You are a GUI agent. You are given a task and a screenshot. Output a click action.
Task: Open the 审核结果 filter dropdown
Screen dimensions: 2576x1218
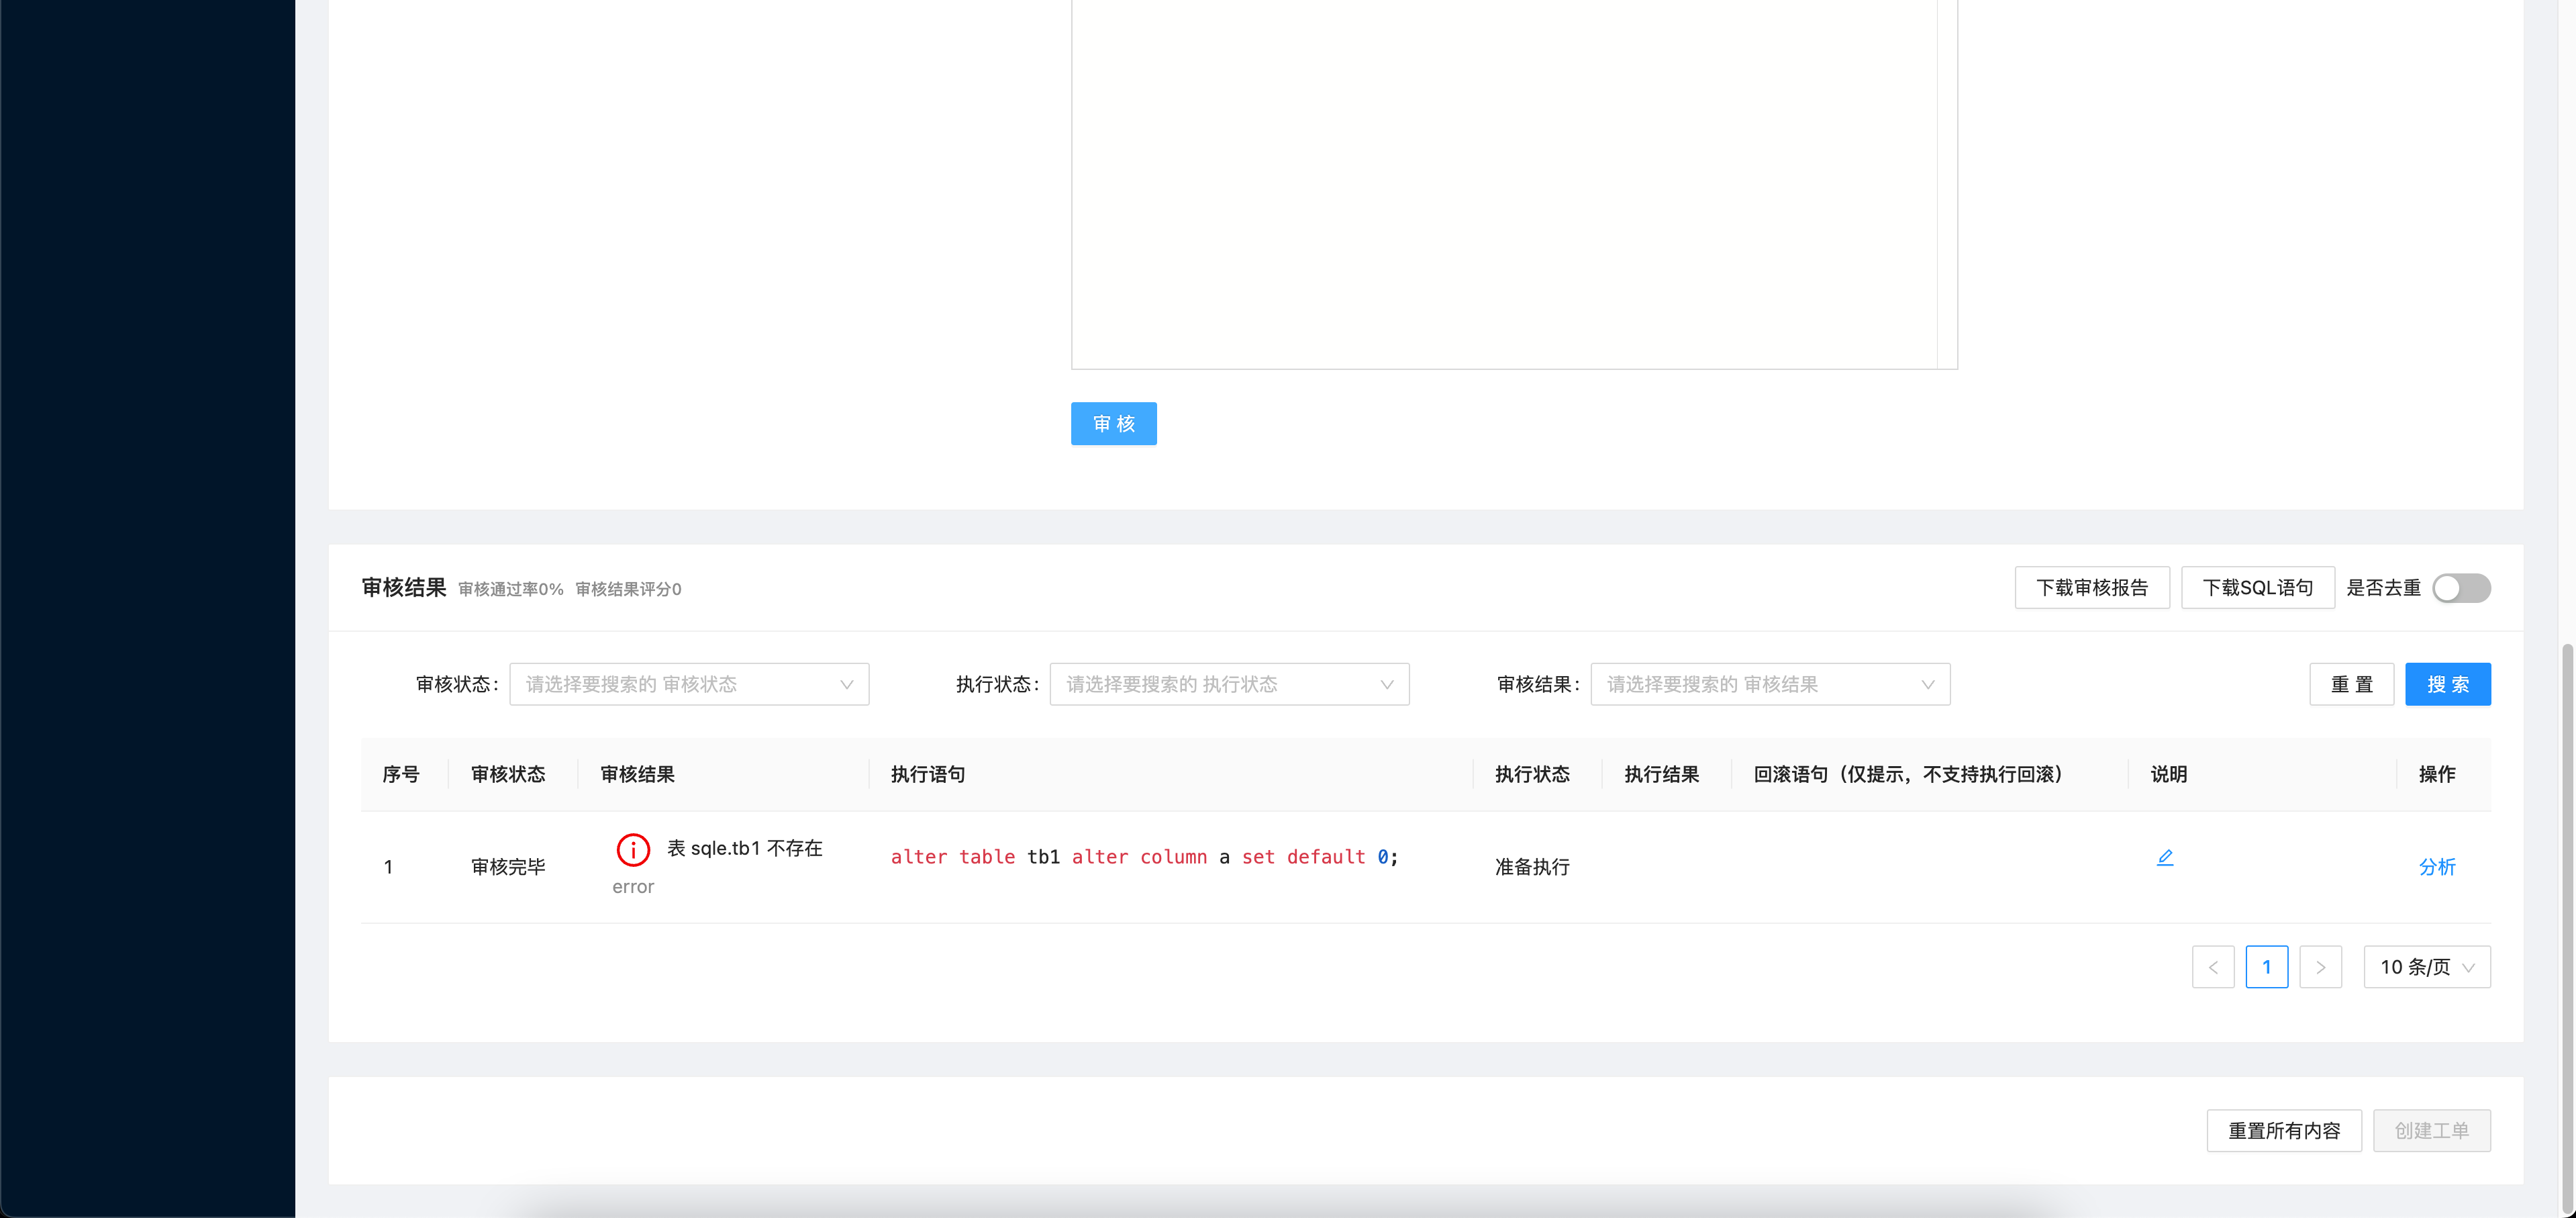[1770, 684]
